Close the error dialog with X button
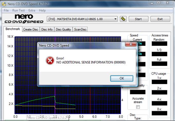 click(x=130, y=44)
